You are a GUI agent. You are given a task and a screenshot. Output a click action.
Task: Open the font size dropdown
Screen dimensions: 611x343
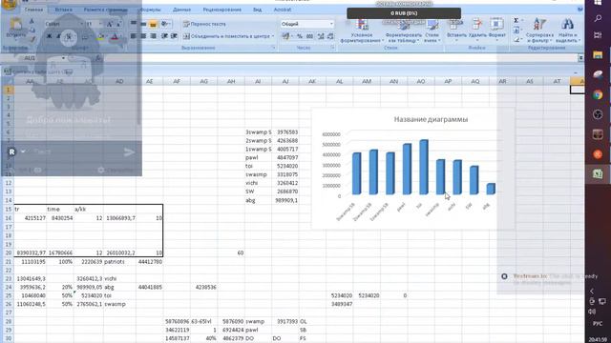click(100, 24)
